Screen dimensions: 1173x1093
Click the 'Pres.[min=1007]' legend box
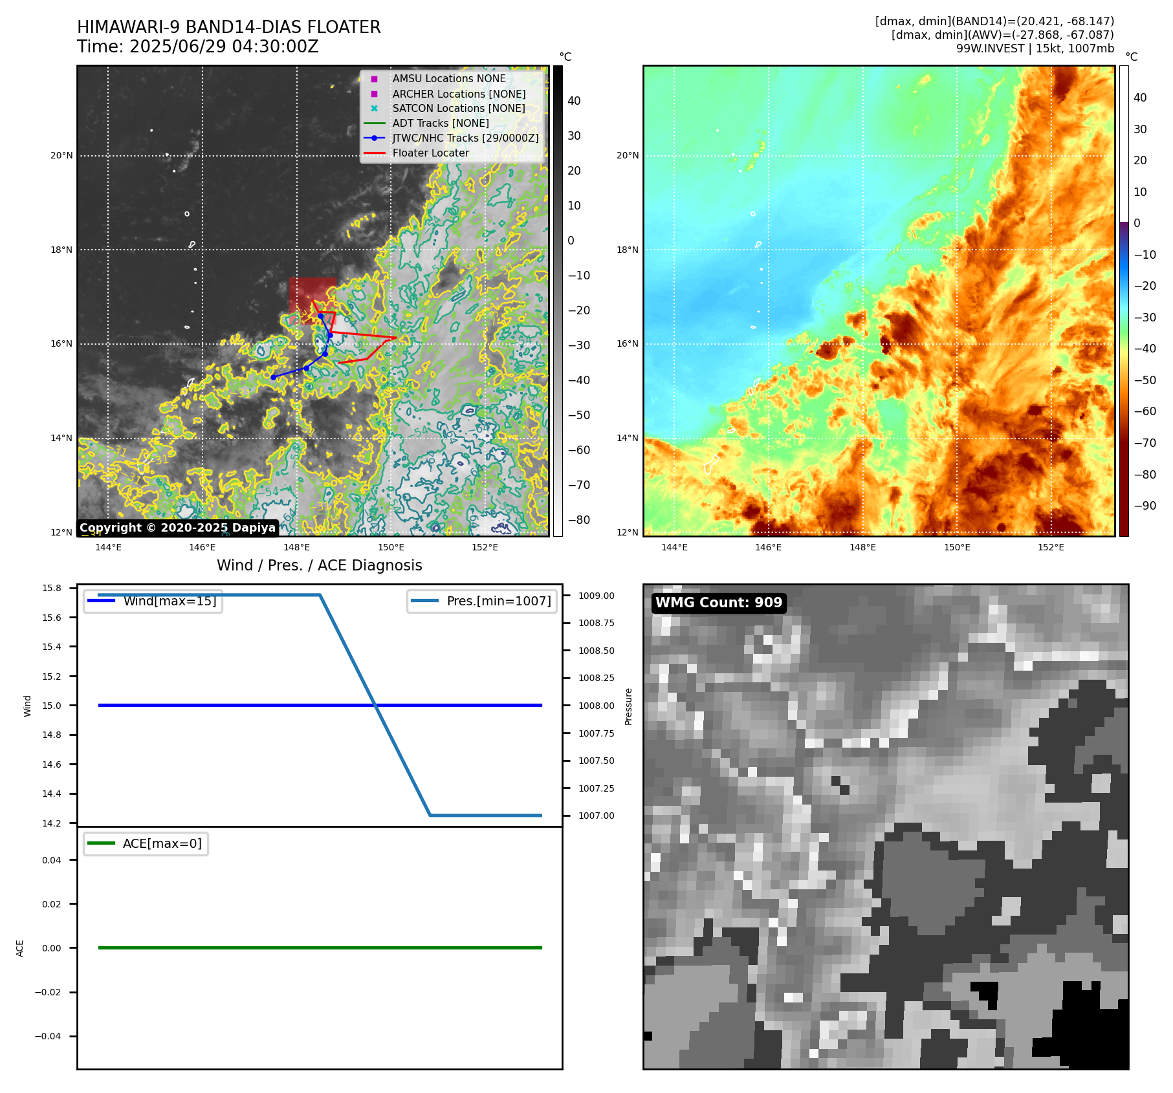click(x=482, y=601)
